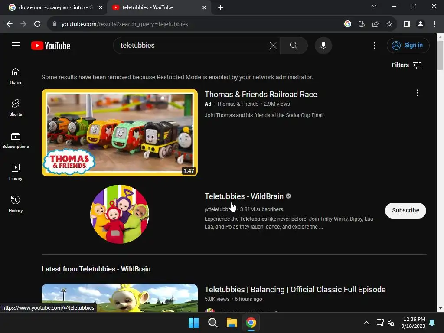Screen dimensions: 444x333
Task: Show hidden system tray icons
Action: (366, 323)
